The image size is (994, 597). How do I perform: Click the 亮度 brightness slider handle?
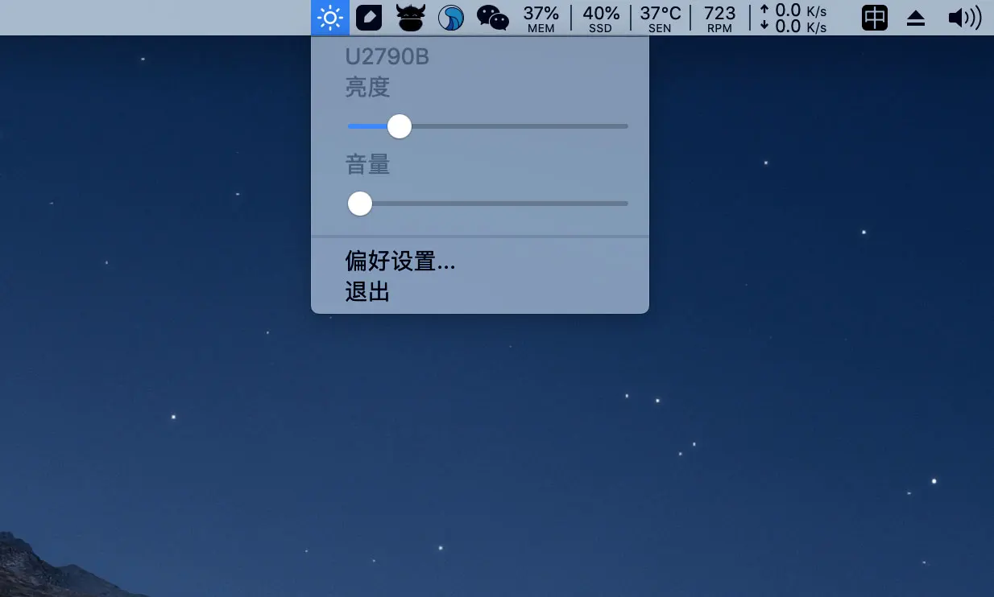[x=399, y=126]
